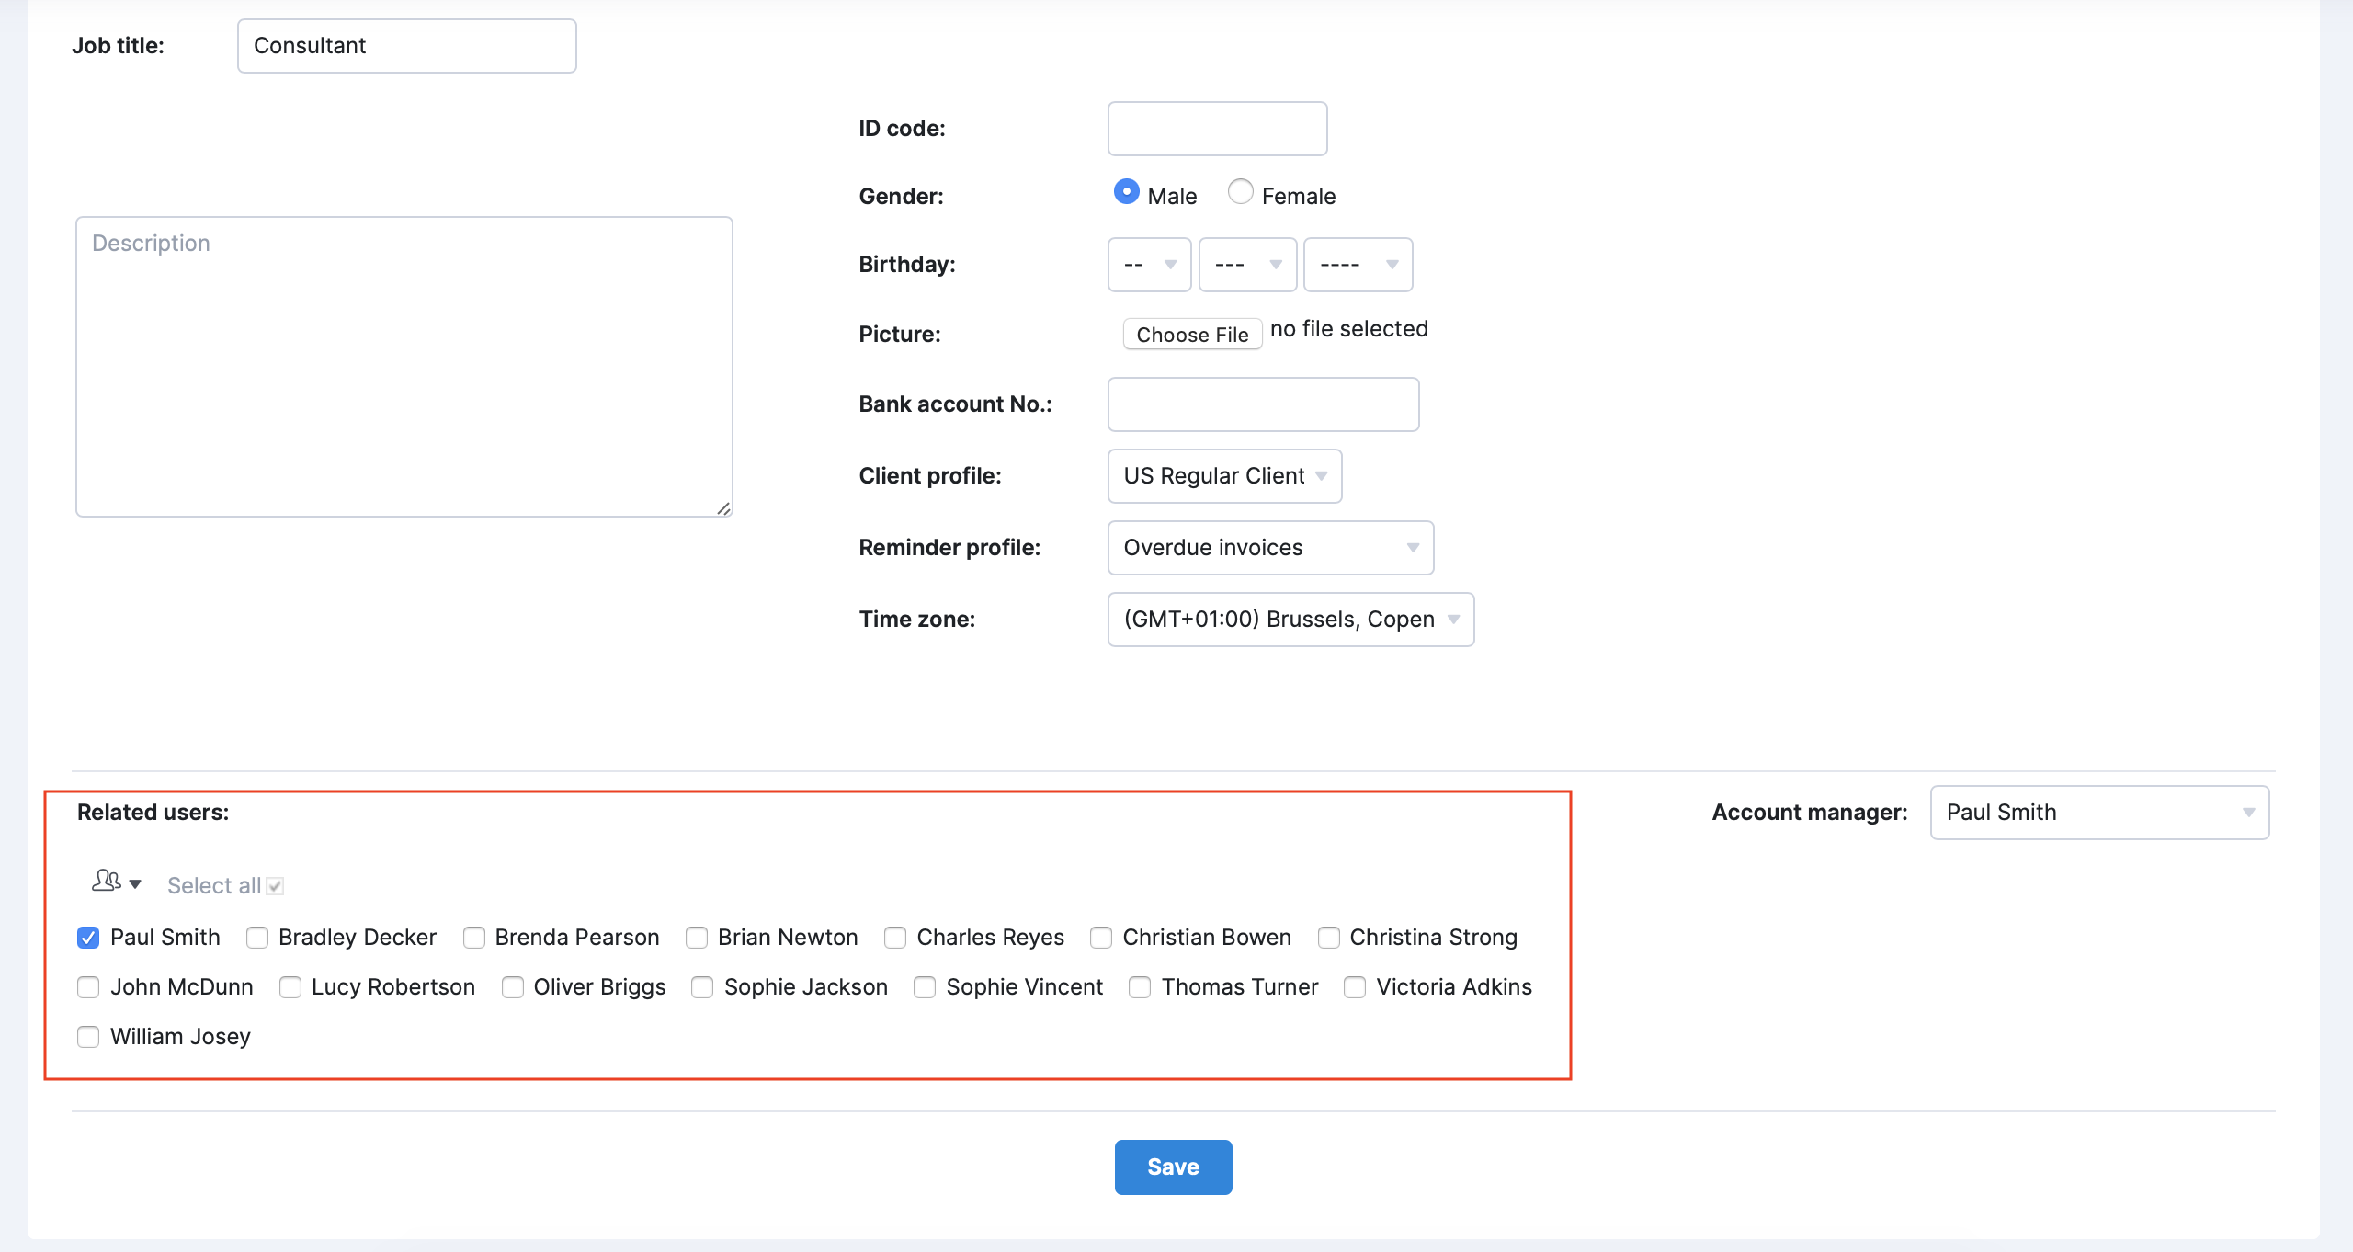The image size is (2353, 1252).
Task: Open the user group filter icon
Action: click(116, 882)
